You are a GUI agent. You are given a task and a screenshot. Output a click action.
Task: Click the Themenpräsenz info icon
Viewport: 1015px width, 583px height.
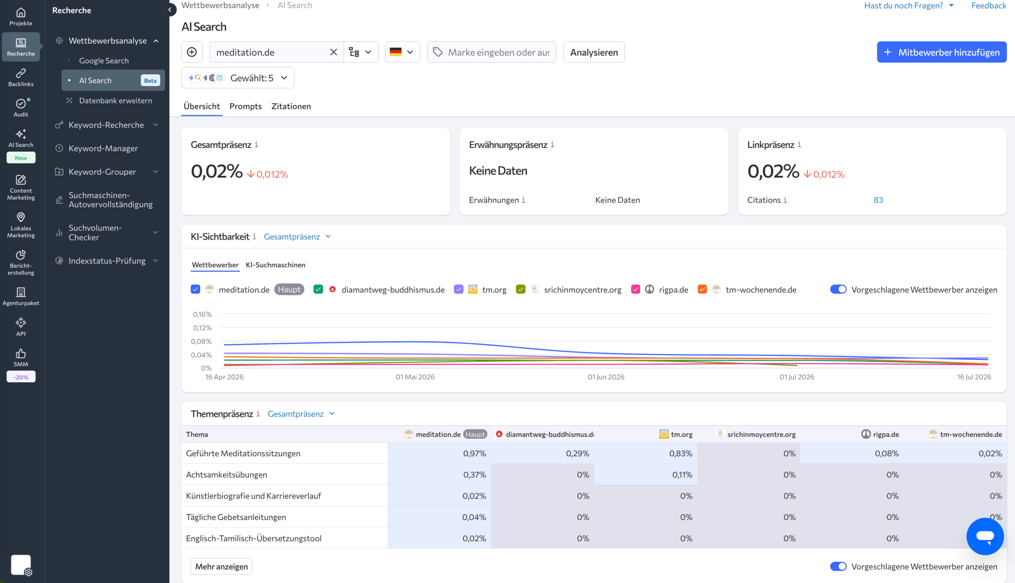[258, 413]
